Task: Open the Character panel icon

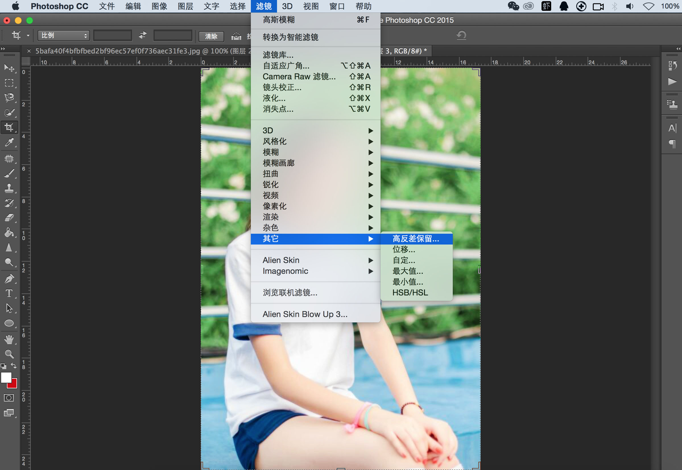Action: [672, 128]
